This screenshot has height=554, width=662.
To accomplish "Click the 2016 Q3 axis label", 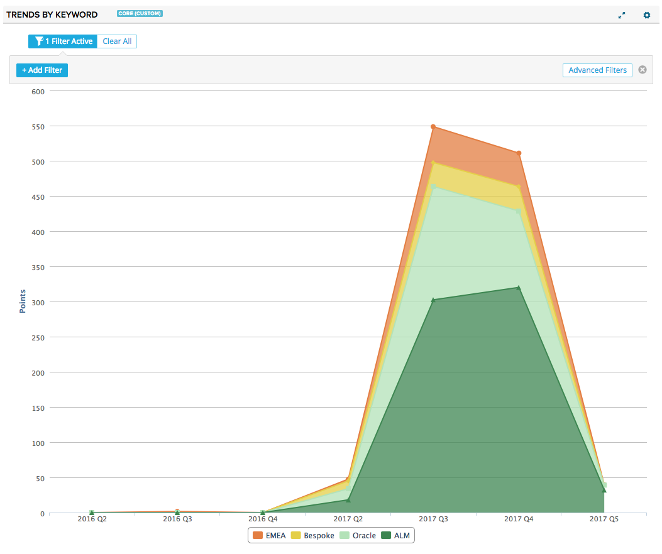I will point(177,519).
